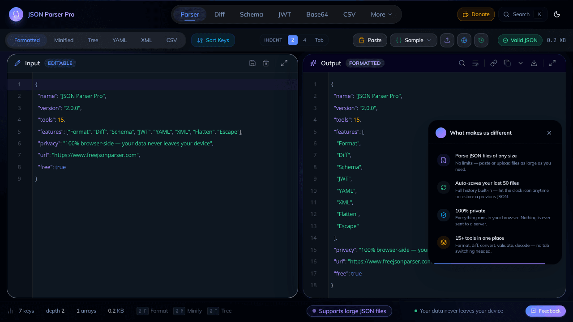Open the Diff tool tab
Image resolution: width=573 pixels, height=322 pixels.
click(x=219, y=14)
